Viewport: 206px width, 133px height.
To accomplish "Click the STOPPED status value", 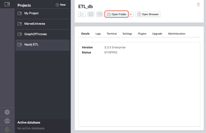I will [111, 52].
